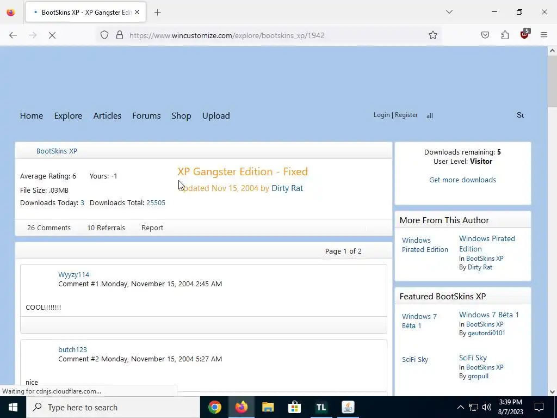Open Windows 7 Béta 1 thumbnail
557x418 pixels.
419,321
